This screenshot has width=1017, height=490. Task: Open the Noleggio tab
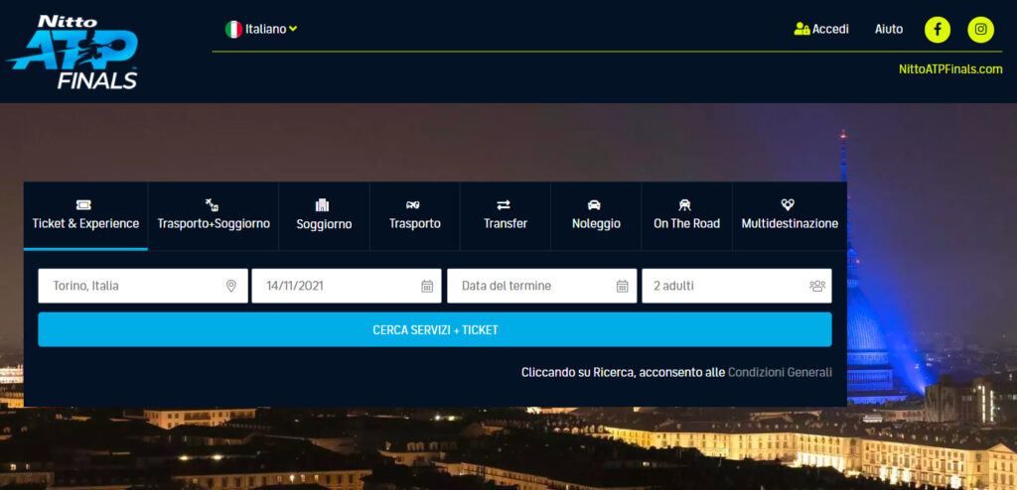tap(596, 214)
